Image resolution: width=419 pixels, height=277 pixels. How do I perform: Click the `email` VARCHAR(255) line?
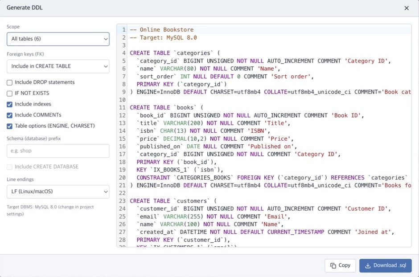213,216
